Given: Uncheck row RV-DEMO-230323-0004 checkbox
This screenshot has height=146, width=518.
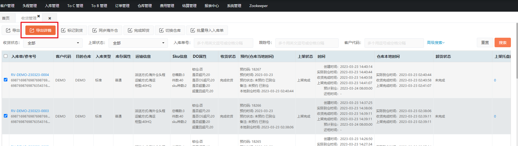Looking at the screenshot, I should click(5, 80).
